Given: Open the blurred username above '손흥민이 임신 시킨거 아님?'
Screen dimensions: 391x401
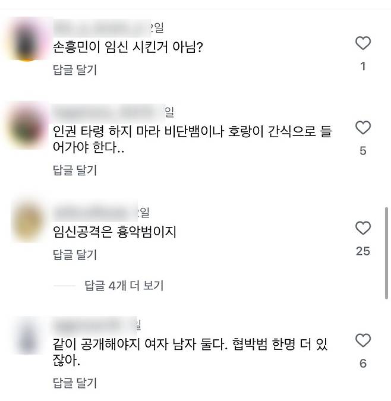Looking at the screenshot, I should 102,27.
